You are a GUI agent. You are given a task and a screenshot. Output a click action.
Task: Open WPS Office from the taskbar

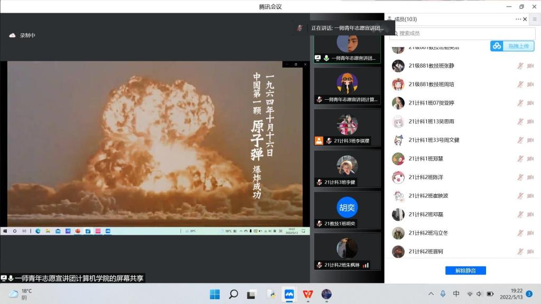pos(307,294)
